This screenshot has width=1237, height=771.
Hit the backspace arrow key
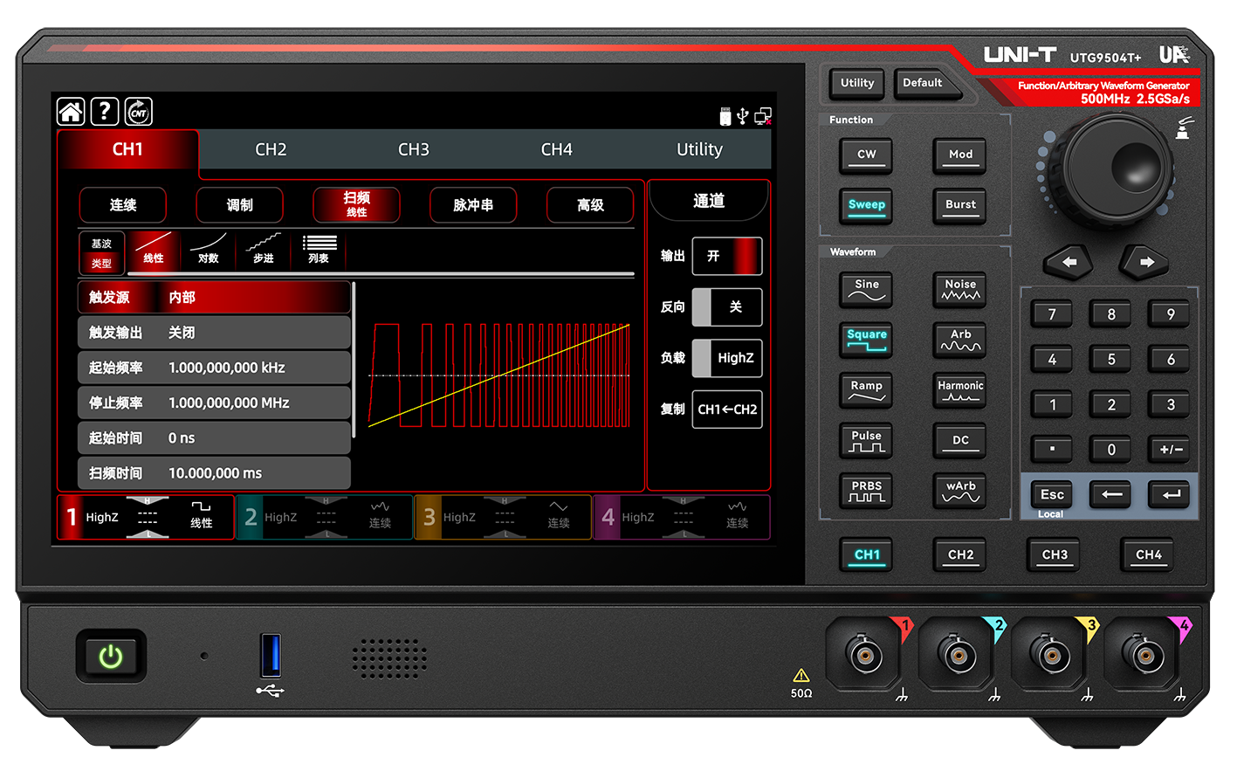pyautogui.click(x=1111, y=494)
